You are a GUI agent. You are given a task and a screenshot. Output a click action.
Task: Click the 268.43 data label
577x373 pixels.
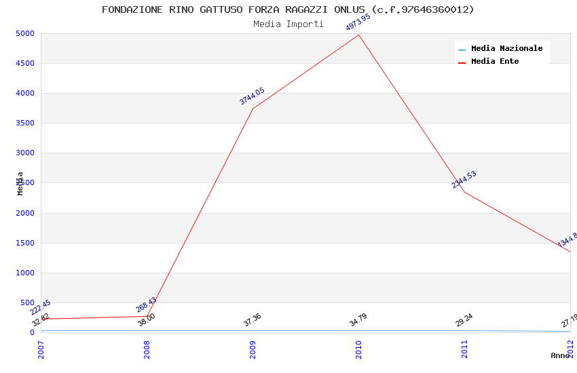pos(146,305)
